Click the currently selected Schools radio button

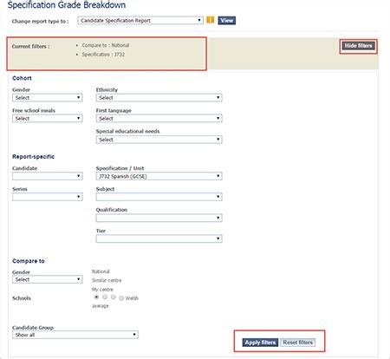(x=96, y=297)
